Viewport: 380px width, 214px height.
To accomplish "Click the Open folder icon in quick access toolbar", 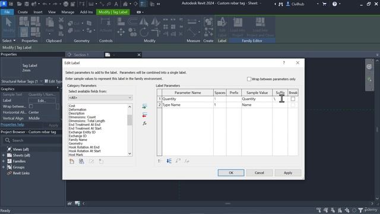I will pyautogui.click(x=20, y=4).
